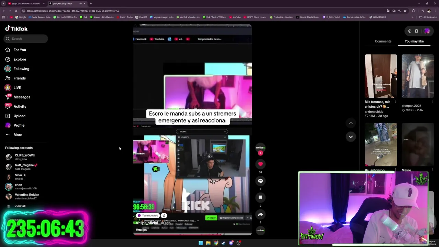Open the ChatGPT bookmark
Viewport: 439px width, 247px height.
(141, 17)
